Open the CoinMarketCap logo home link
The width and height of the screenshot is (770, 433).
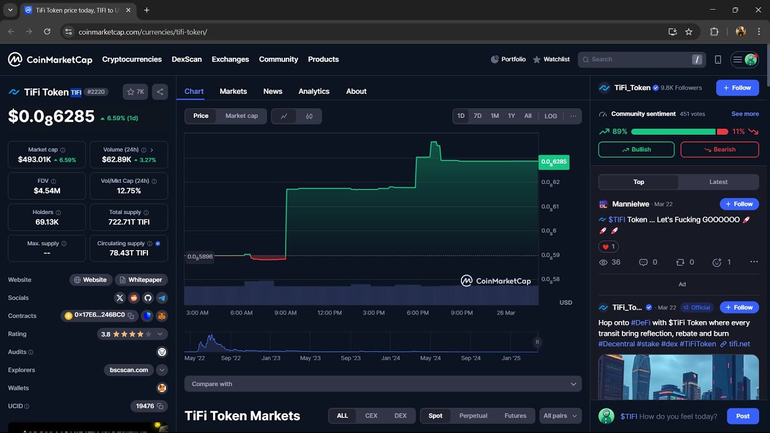(x=50, y=60)
